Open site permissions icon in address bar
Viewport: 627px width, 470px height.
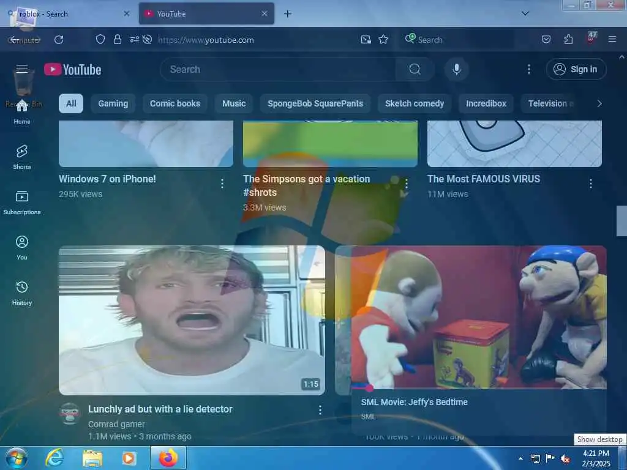coord(134,40)
